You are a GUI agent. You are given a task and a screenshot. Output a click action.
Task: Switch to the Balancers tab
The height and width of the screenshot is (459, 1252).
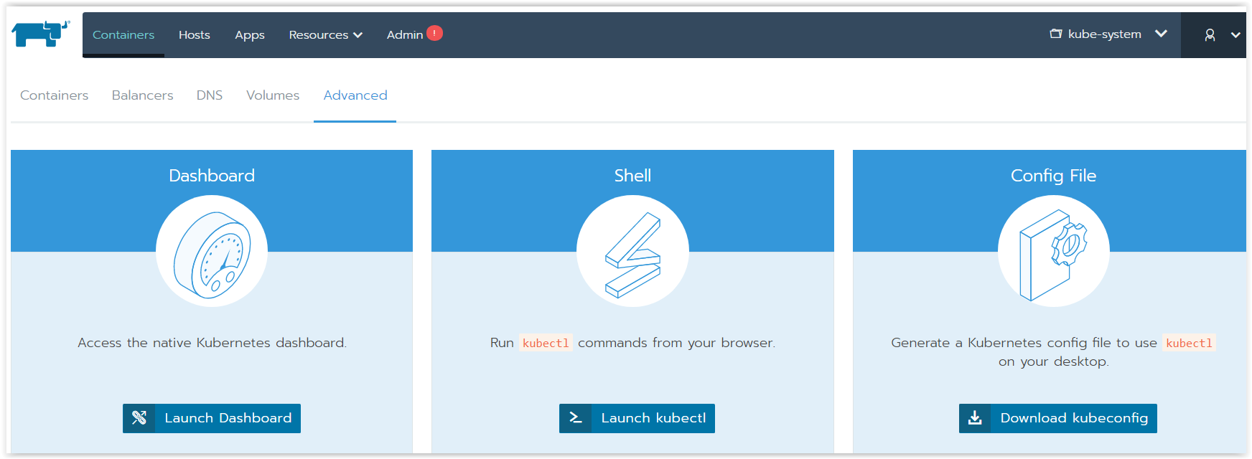click(x=142, y=95)
